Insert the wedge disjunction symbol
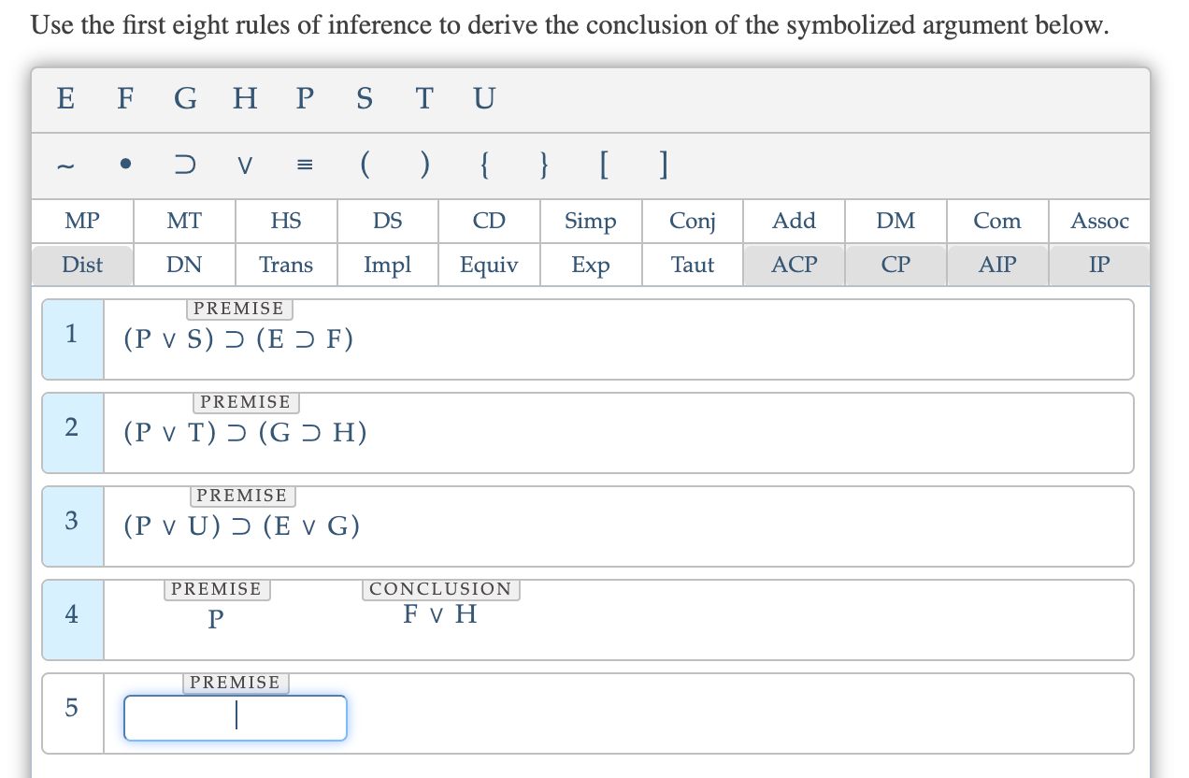The image size is (1189, 778). tap(244, 165)
